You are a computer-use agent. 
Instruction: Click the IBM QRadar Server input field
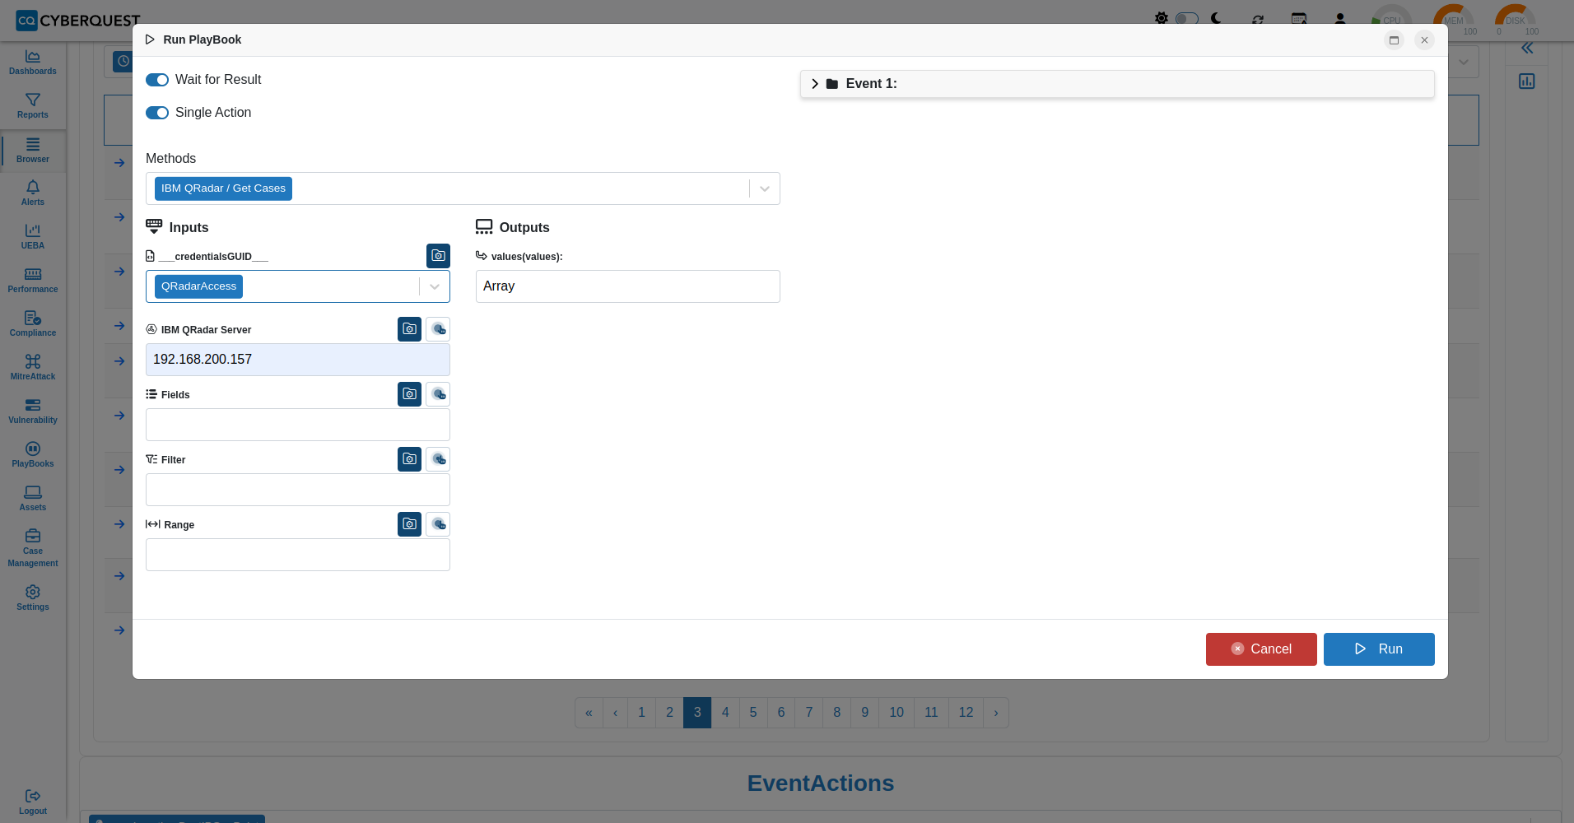[298, 360]
